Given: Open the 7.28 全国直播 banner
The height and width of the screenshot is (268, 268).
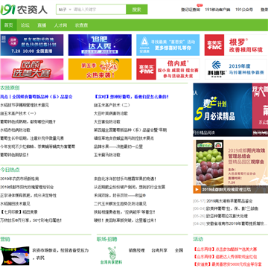Looking at the screenshot, I should tap(32, 45).
